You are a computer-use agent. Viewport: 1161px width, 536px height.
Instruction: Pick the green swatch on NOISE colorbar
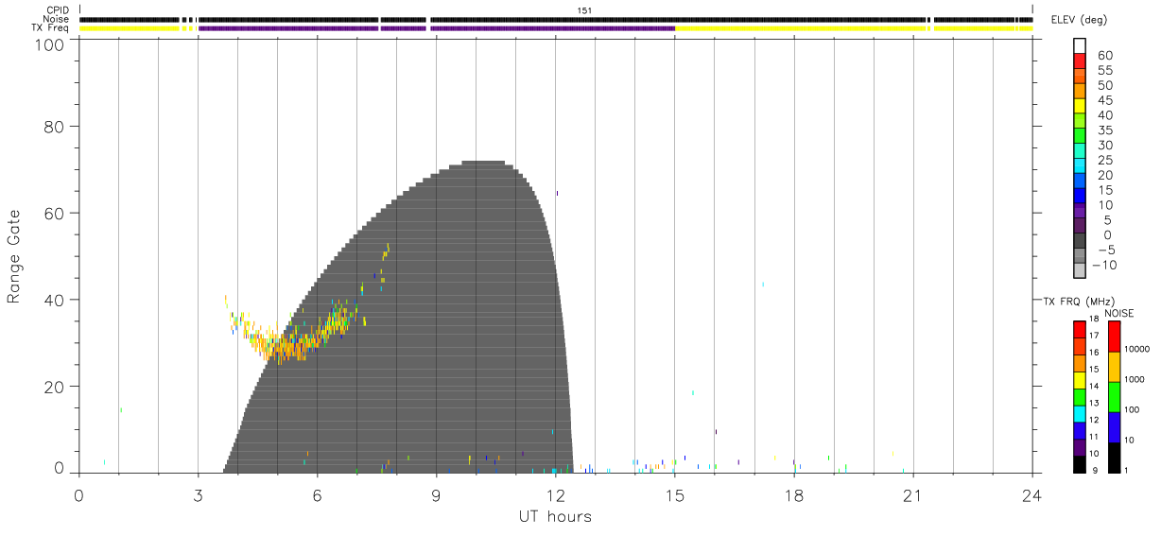(x=1114, y=397)
